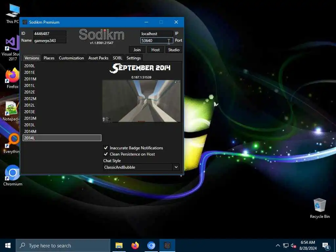The height and width of the screenshot is (252, 336).
Task: Select version 2010L in the list
Action: (62, 66)
